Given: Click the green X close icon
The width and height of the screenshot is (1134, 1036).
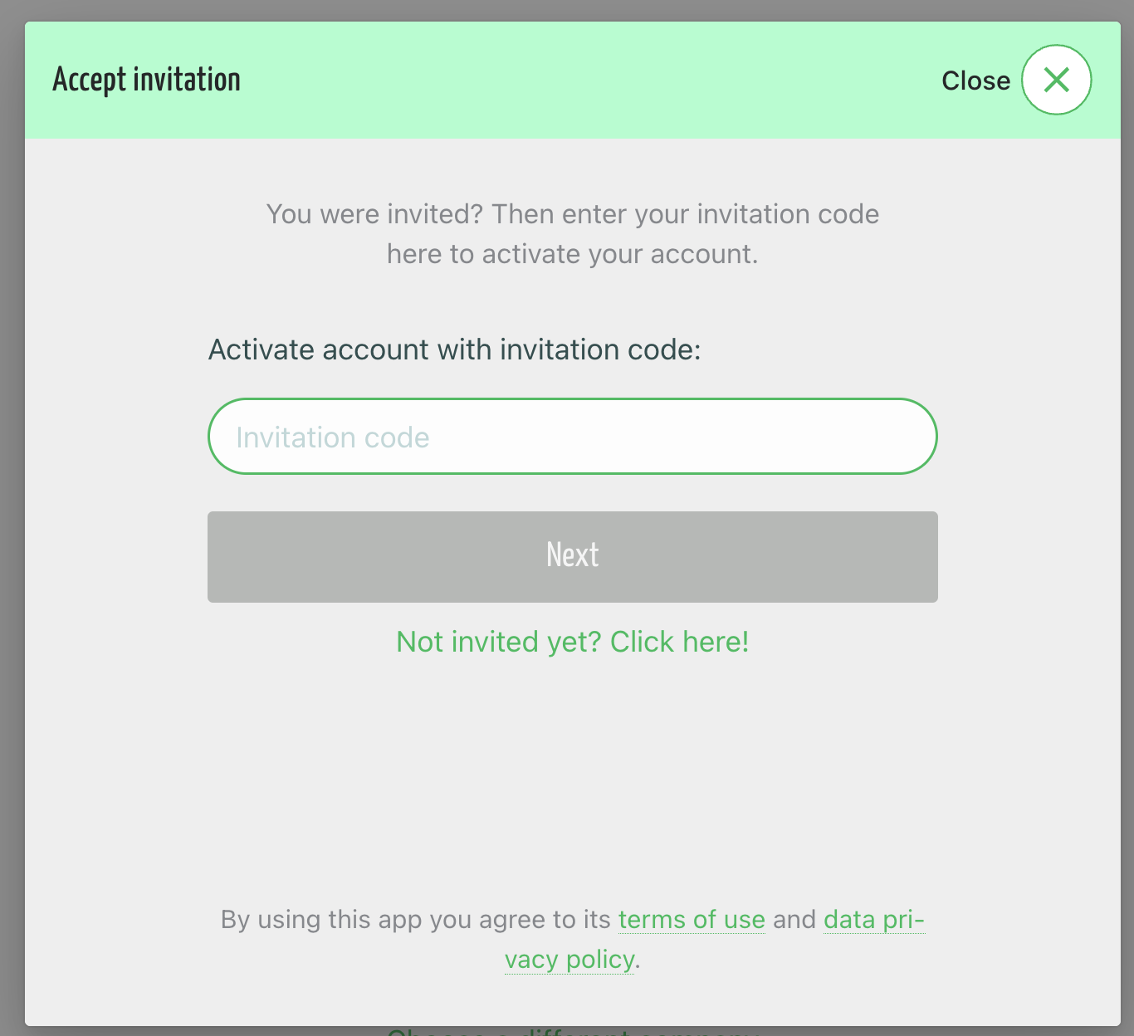Looking at the screenshot, I should pyautogui.click(x=1056, y=80).
